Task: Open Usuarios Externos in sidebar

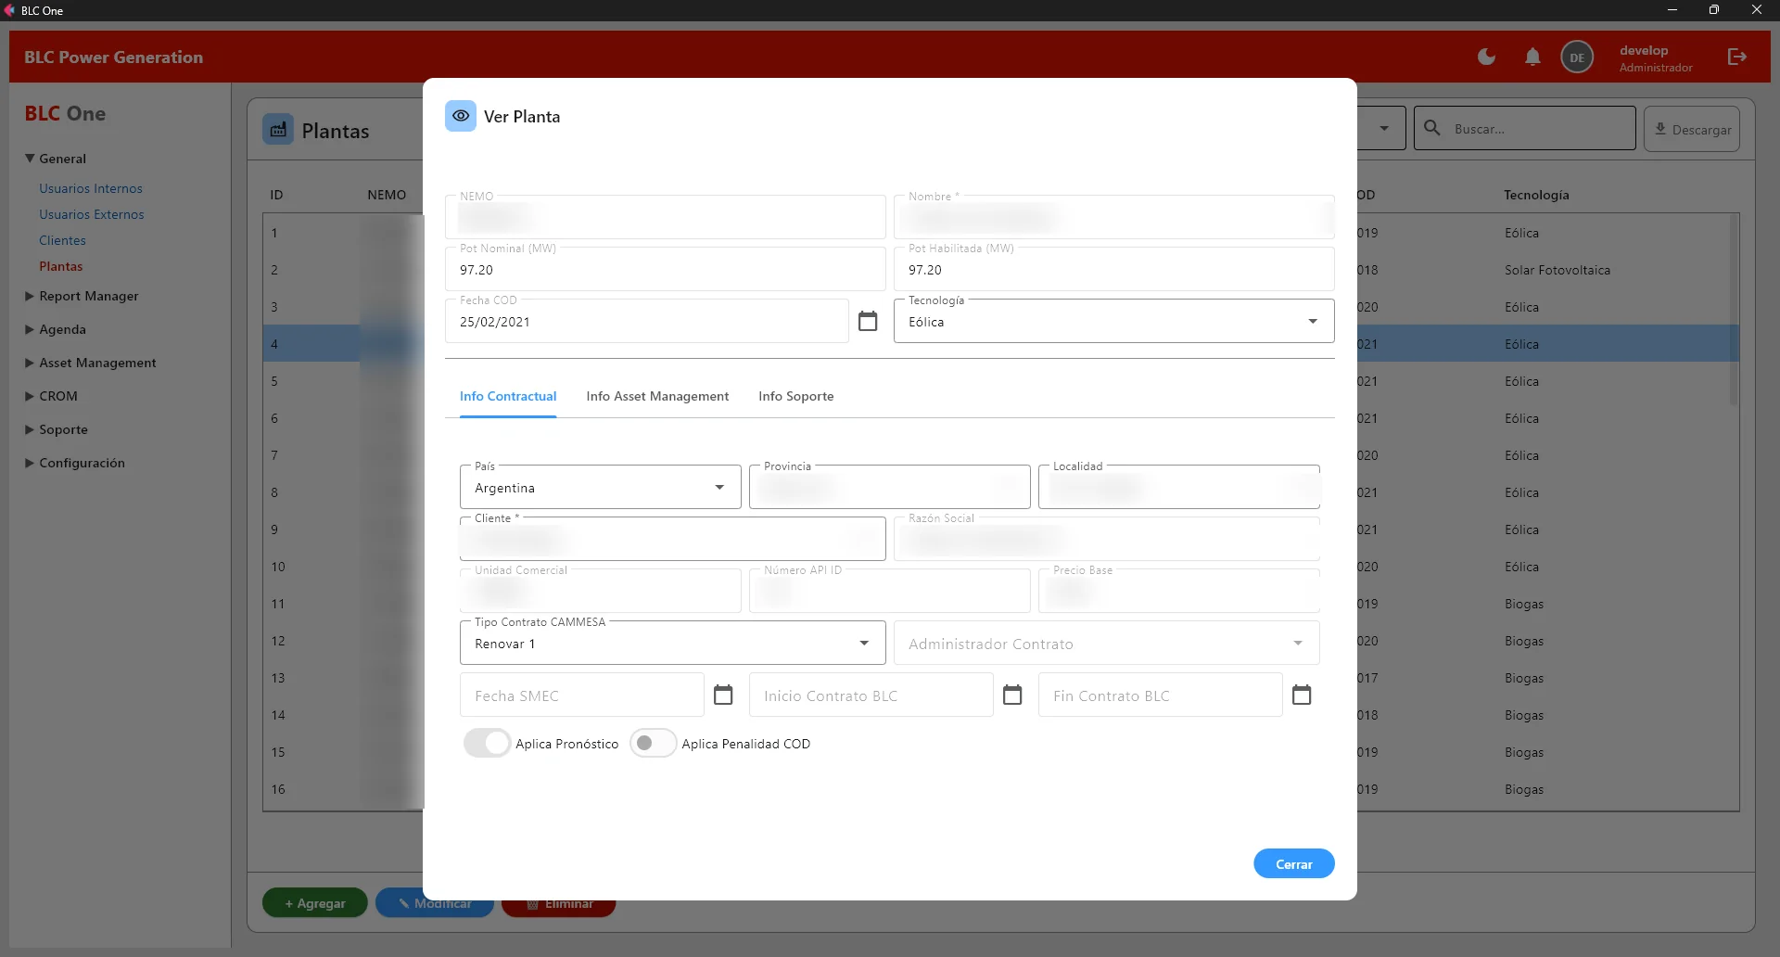Action: [x=92, y=214]
